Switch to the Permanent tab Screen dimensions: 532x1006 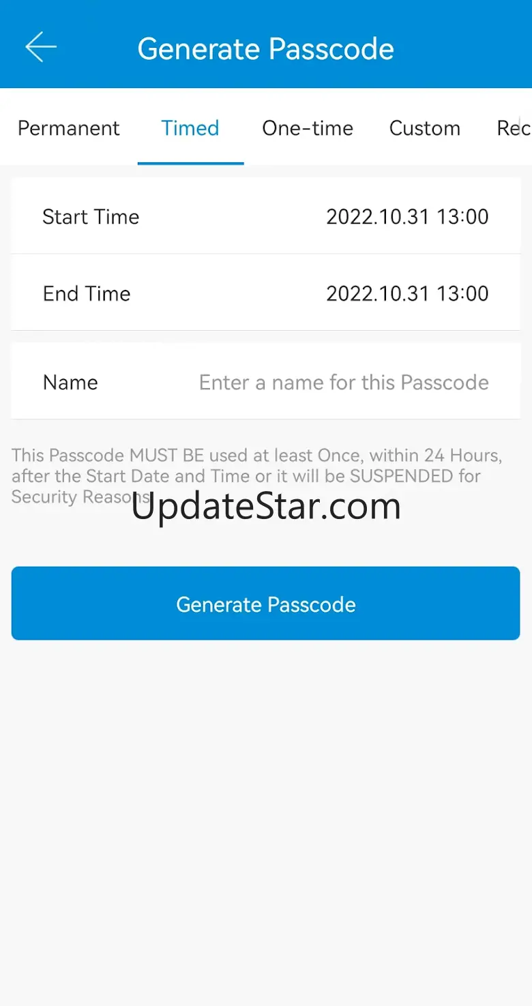click(69, 128)
